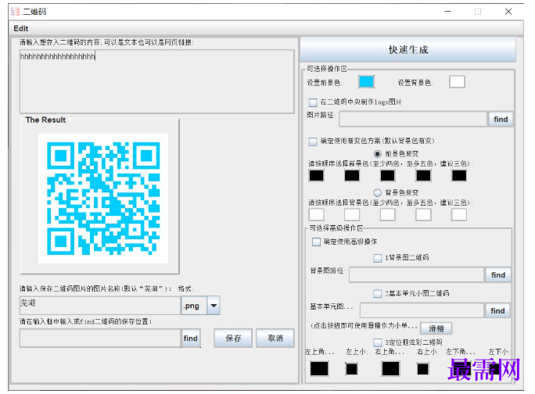535x394 pixels.
Task: Click the 二维码 app icon in title bar
Action: pos(15,12)
